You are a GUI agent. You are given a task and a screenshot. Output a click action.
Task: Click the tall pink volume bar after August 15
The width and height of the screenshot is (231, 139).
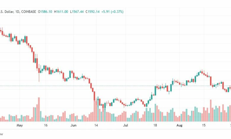click(x=211, y=111)
